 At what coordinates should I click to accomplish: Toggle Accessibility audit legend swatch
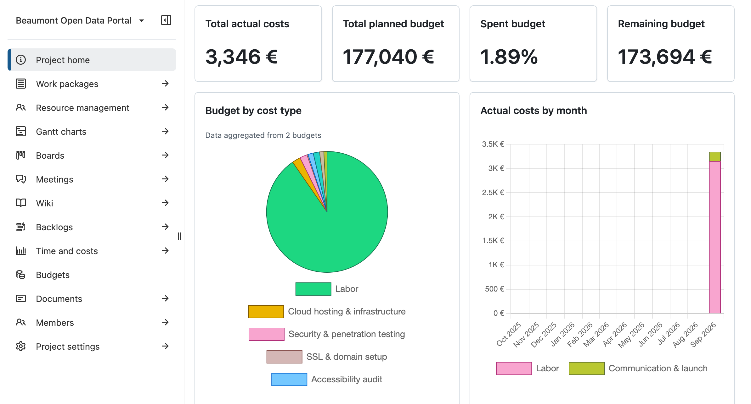pyautogui.click(x=289, y=379)
